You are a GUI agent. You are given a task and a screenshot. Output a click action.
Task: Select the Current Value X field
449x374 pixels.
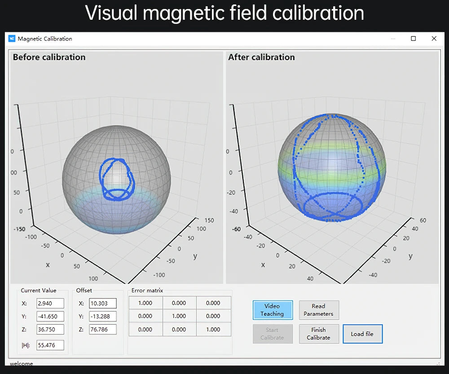point(50,304)
